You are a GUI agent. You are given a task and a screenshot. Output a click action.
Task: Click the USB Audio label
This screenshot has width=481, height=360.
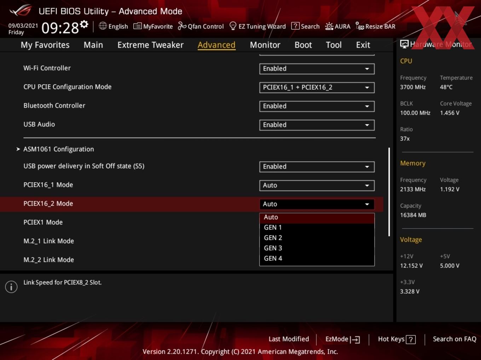[x=39, y=124]
